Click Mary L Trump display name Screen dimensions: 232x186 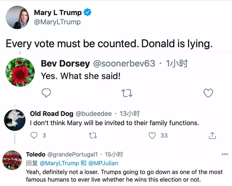(x=58, y=13)
